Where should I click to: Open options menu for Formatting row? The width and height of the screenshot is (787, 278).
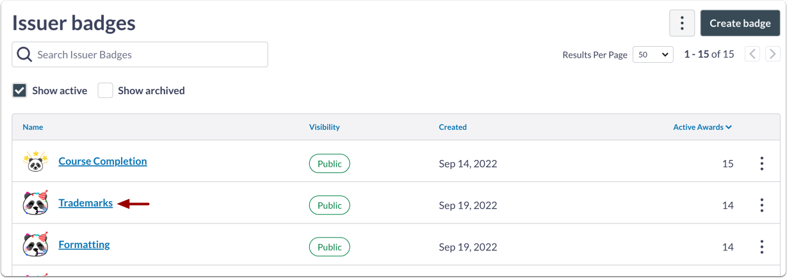click(x=761, y=247)
